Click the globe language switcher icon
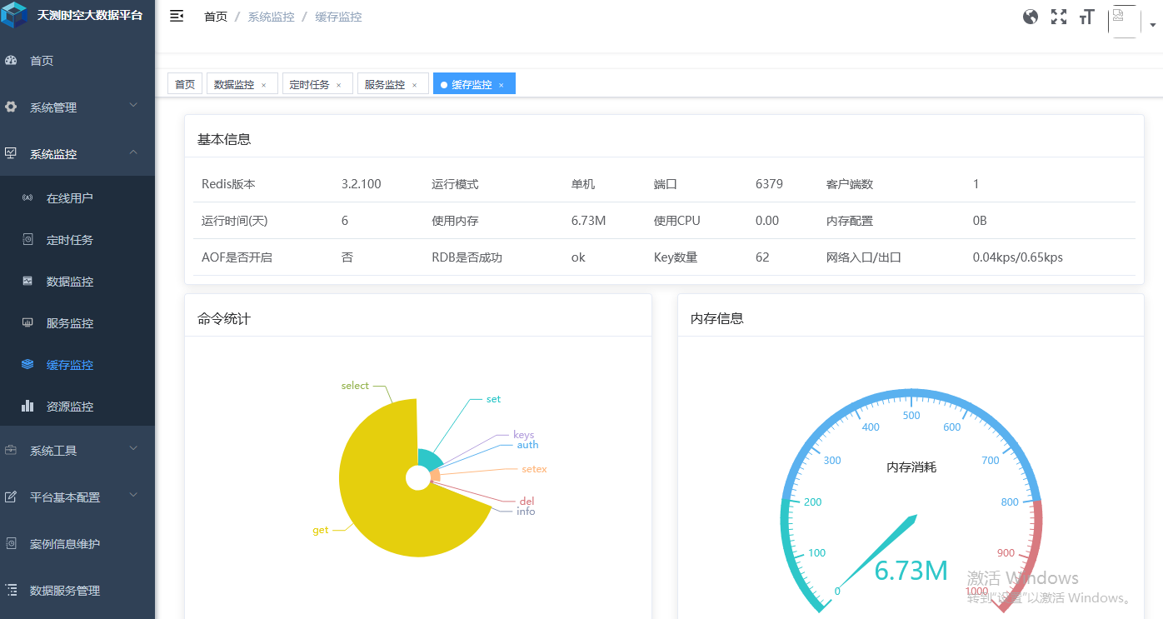The height and width of the screenshot is (619, 1163). pos(1031,16)
